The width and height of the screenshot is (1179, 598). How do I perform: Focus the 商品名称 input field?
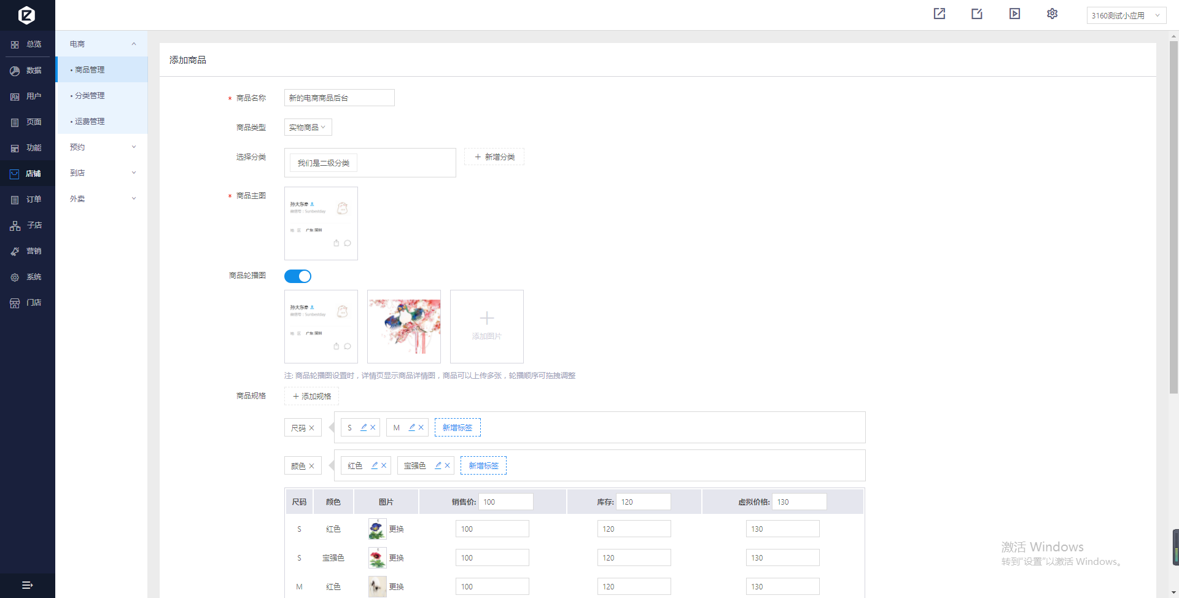tap(339, 98)
